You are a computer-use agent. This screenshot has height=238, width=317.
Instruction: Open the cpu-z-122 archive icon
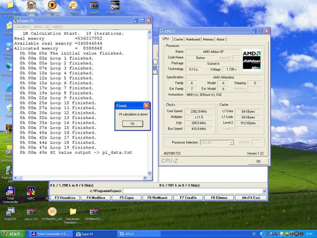(x=31, y=212)
